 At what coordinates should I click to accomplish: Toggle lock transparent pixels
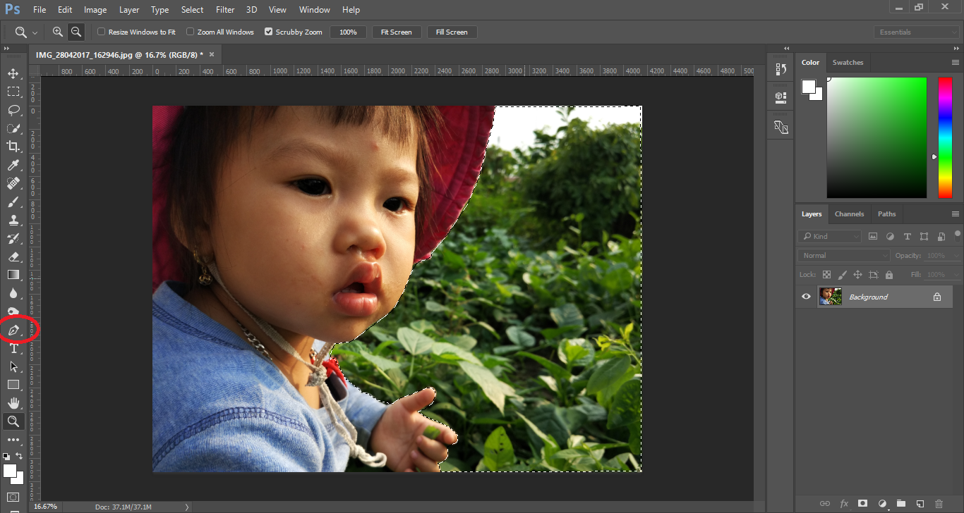826,275
